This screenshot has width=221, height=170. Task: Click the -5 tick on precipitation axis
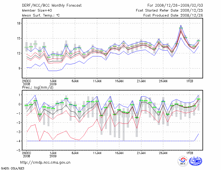18,150
